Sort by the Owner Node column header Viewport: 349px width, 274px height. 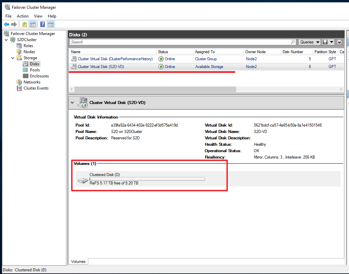[262, 52]
